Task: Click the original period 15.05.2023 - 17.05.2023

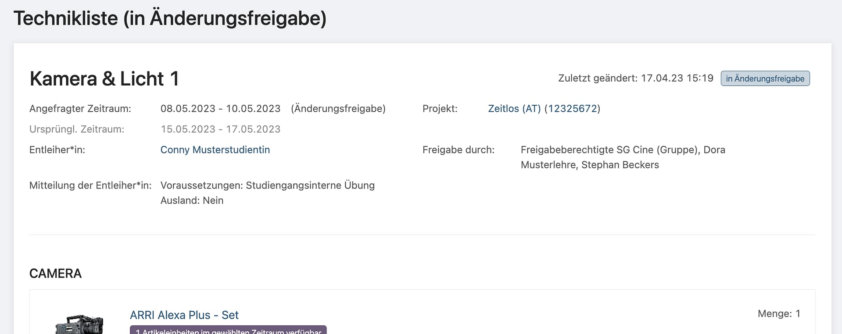Action: [220, 129]
